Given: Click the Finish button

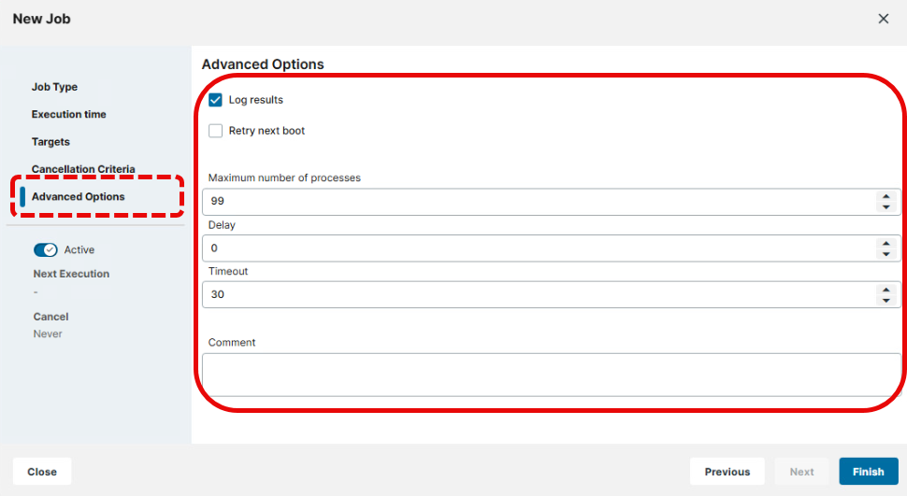Looking at the screenshot, I should 868,472.
